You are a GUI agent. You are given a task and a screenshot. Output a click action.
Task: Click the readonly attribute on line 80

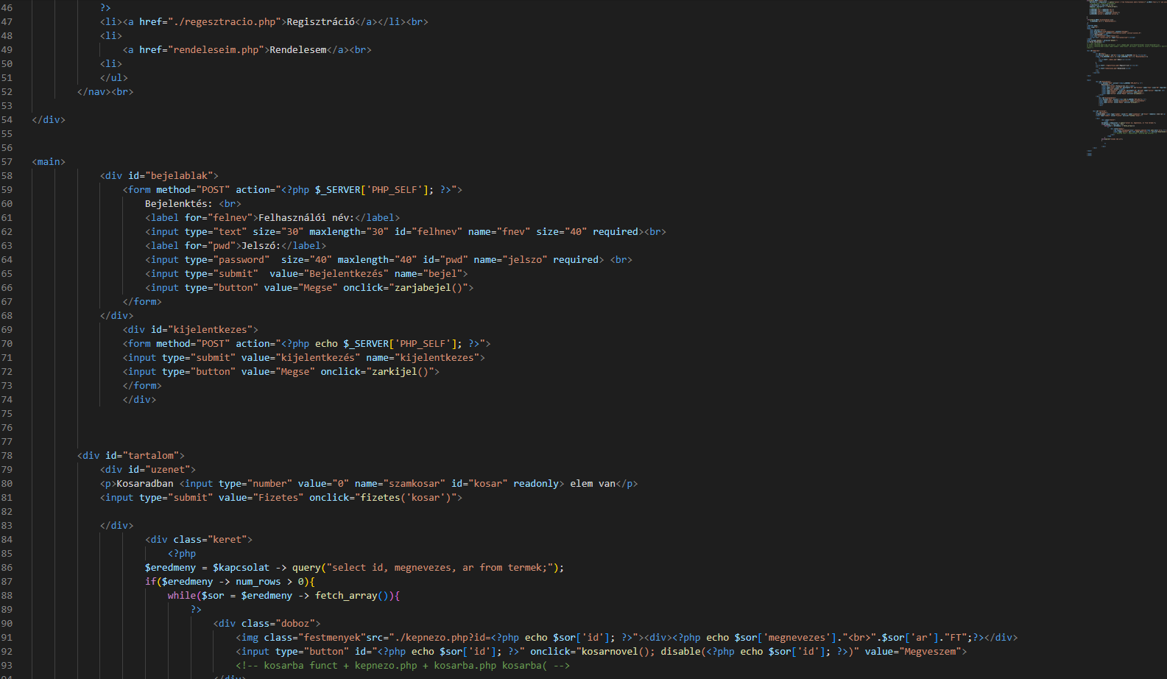[x=536, y=484]
